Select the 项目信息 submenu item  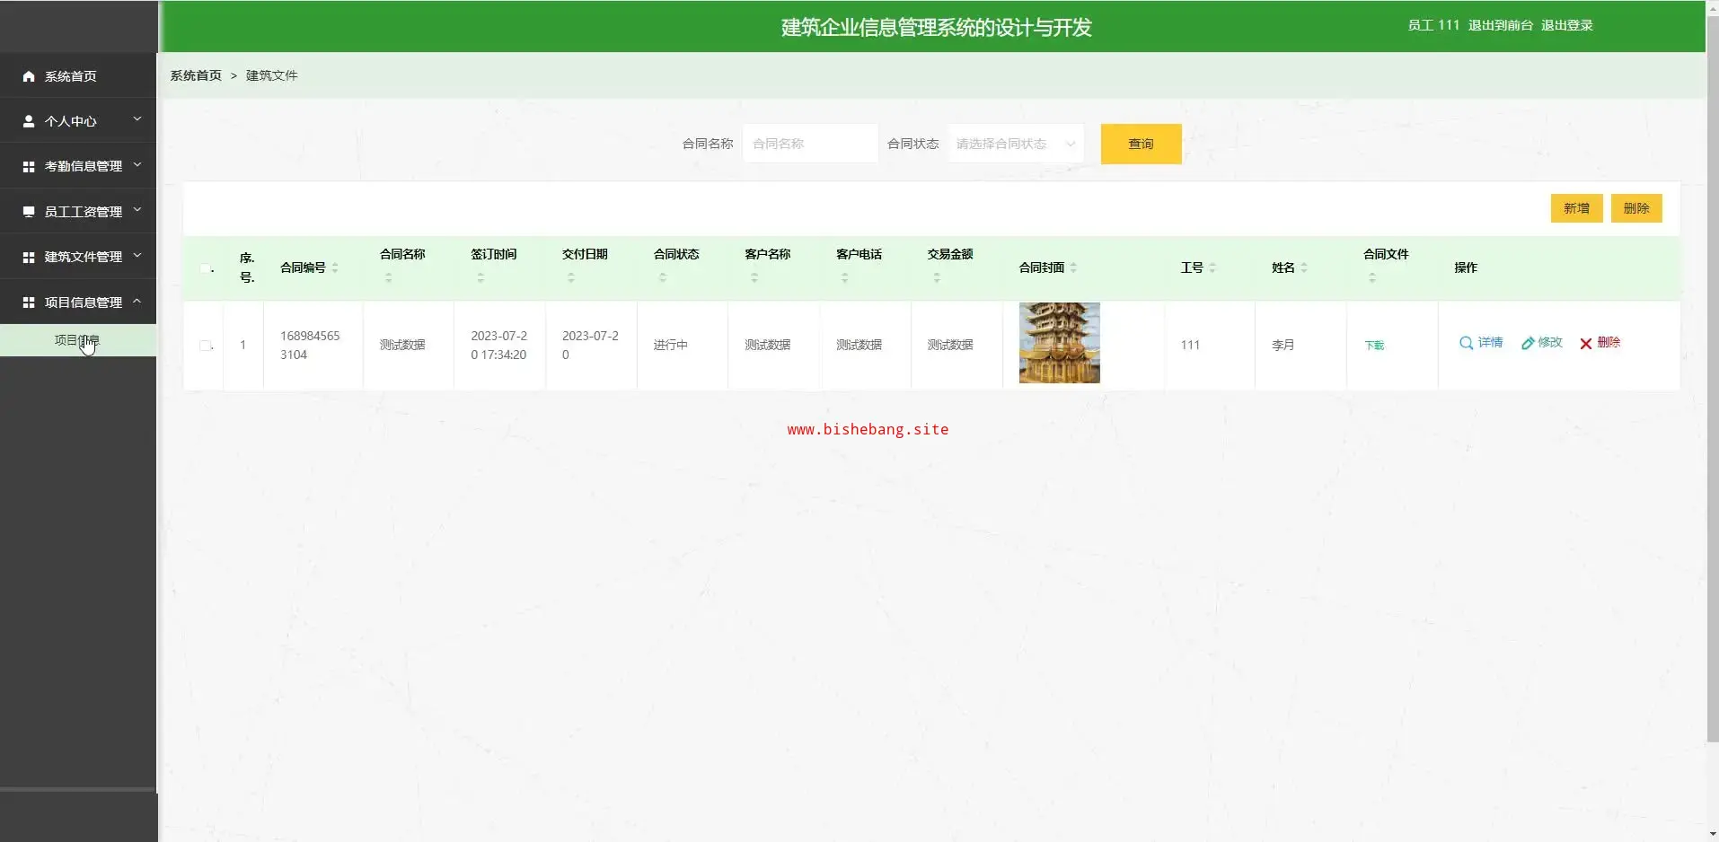pos(77,340)
